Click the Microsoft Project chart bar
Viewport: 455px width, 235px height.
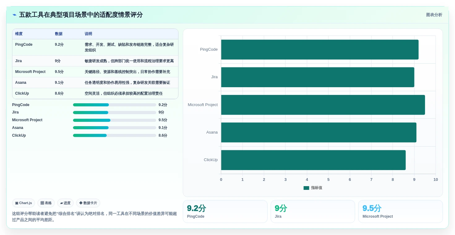click(323, 105)
